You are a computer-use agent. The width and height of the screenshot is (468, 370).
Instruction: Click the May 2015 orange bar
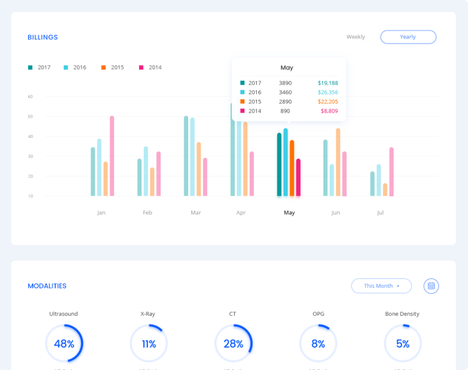(x=292, y=168)
